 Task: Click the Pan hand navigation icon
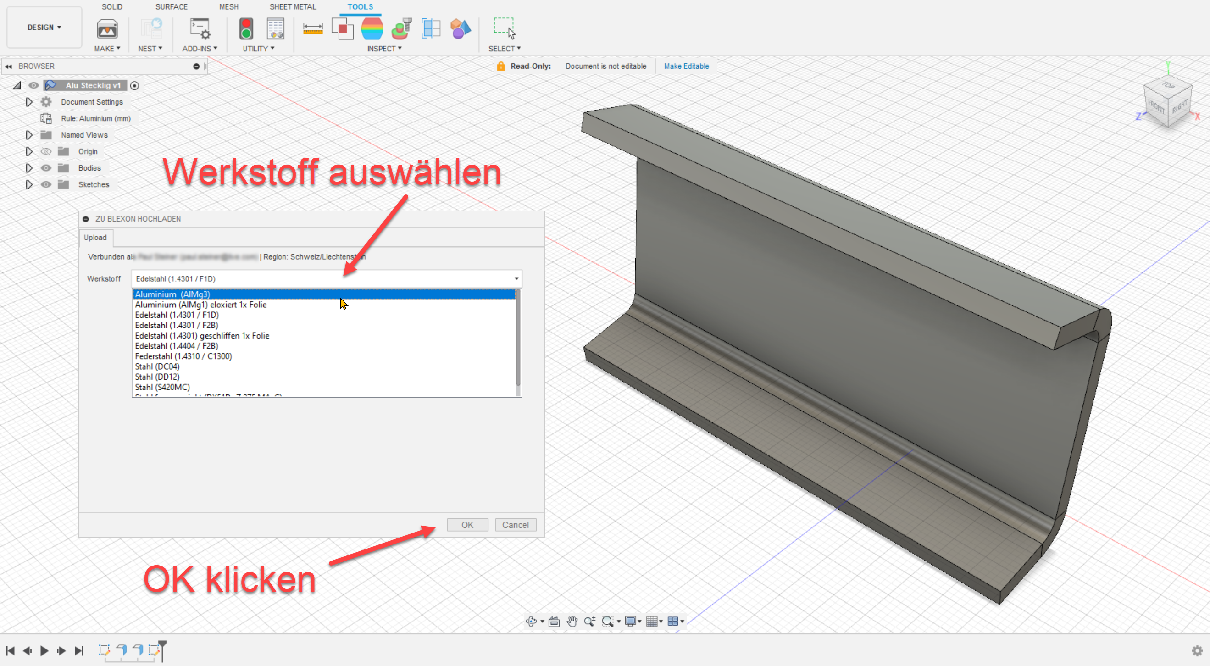pos(572,622)
